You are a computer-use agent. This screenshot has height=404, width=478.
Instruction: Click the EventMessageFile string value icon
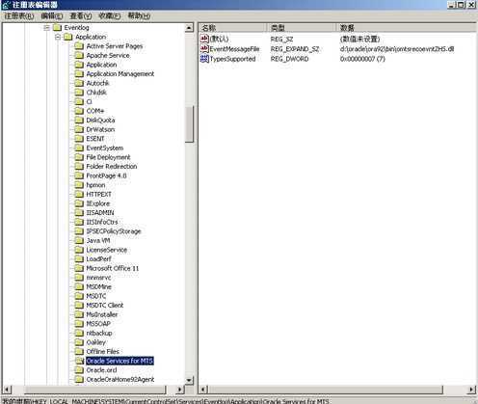[x=204, y=49]
